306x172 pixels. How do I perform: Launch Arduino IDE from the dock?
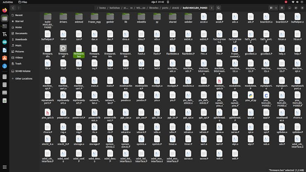5,42
